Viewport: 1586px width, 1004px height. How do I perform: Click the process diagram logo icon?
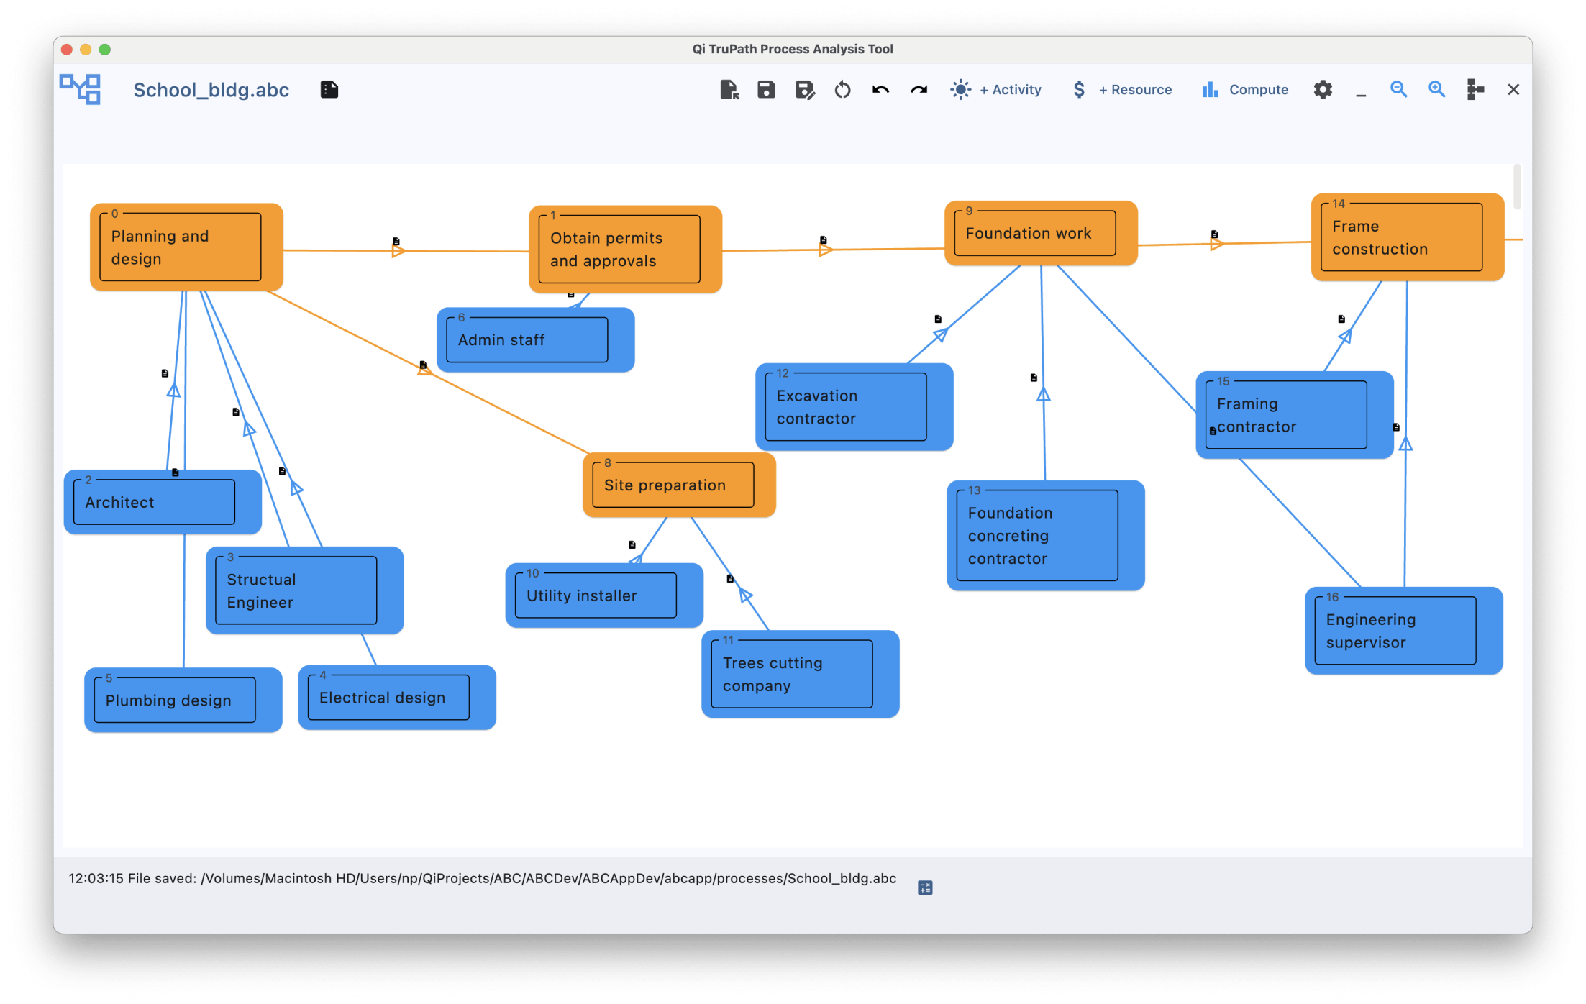pyautogui.click(x=80, y=90)
